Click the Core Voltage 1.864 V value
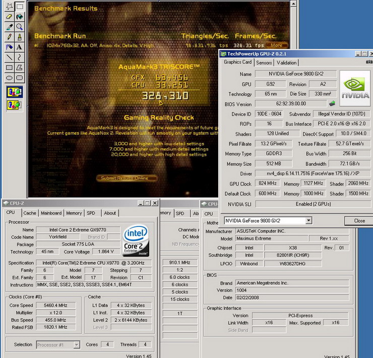 (106, 252)
